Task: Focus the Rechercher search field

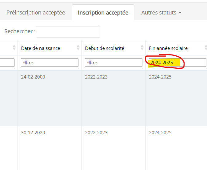Action: point(68,32)
